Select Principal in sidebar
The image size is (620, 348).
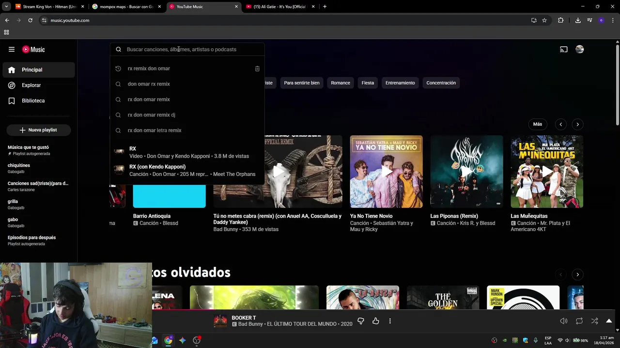pos(39,70)
